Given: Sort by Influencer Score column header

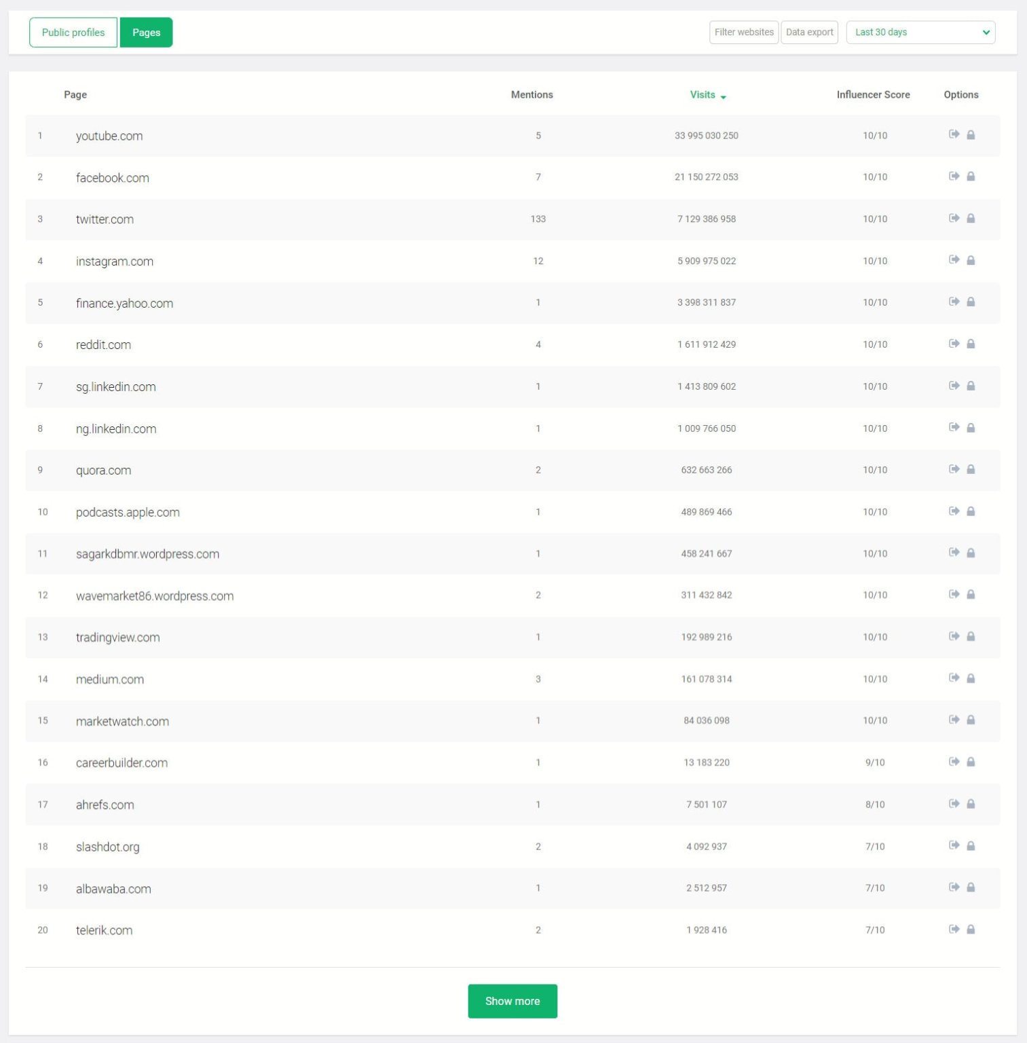Looking at the screenshot, I should tap(873, 95).
